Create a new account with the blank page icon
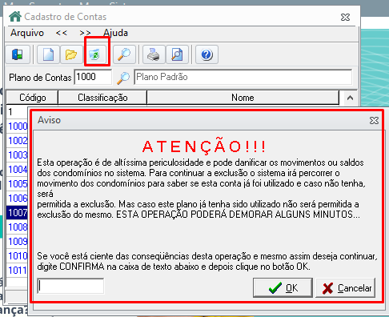The height and width of the screenshot is (317, 389). point(48,54)
